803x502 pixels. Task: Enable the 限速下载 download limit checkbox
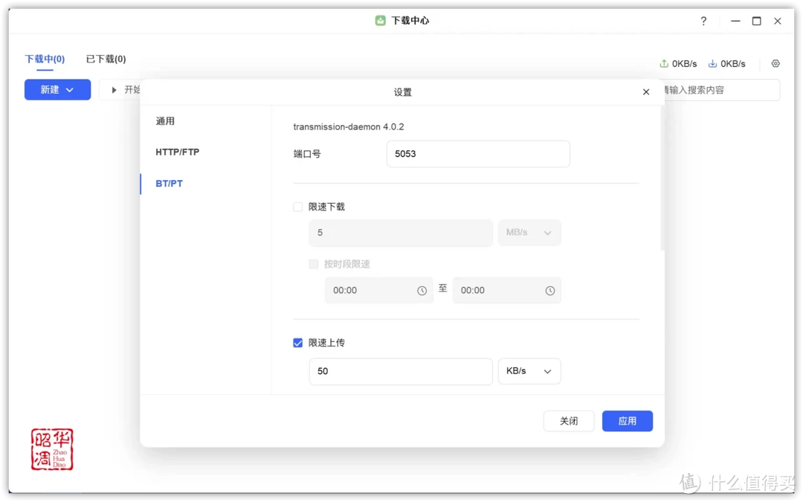point(297,207)
